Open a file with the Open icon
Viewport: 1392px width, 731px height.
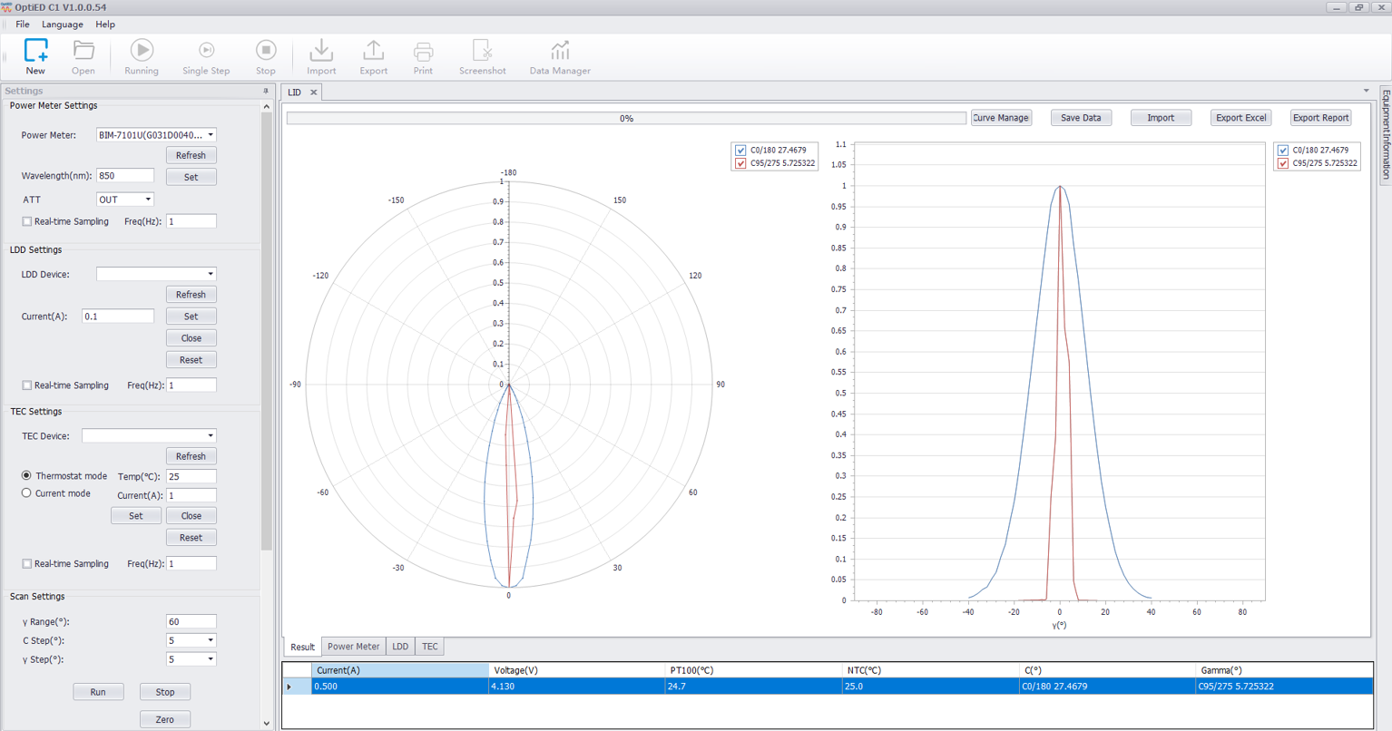83,52
